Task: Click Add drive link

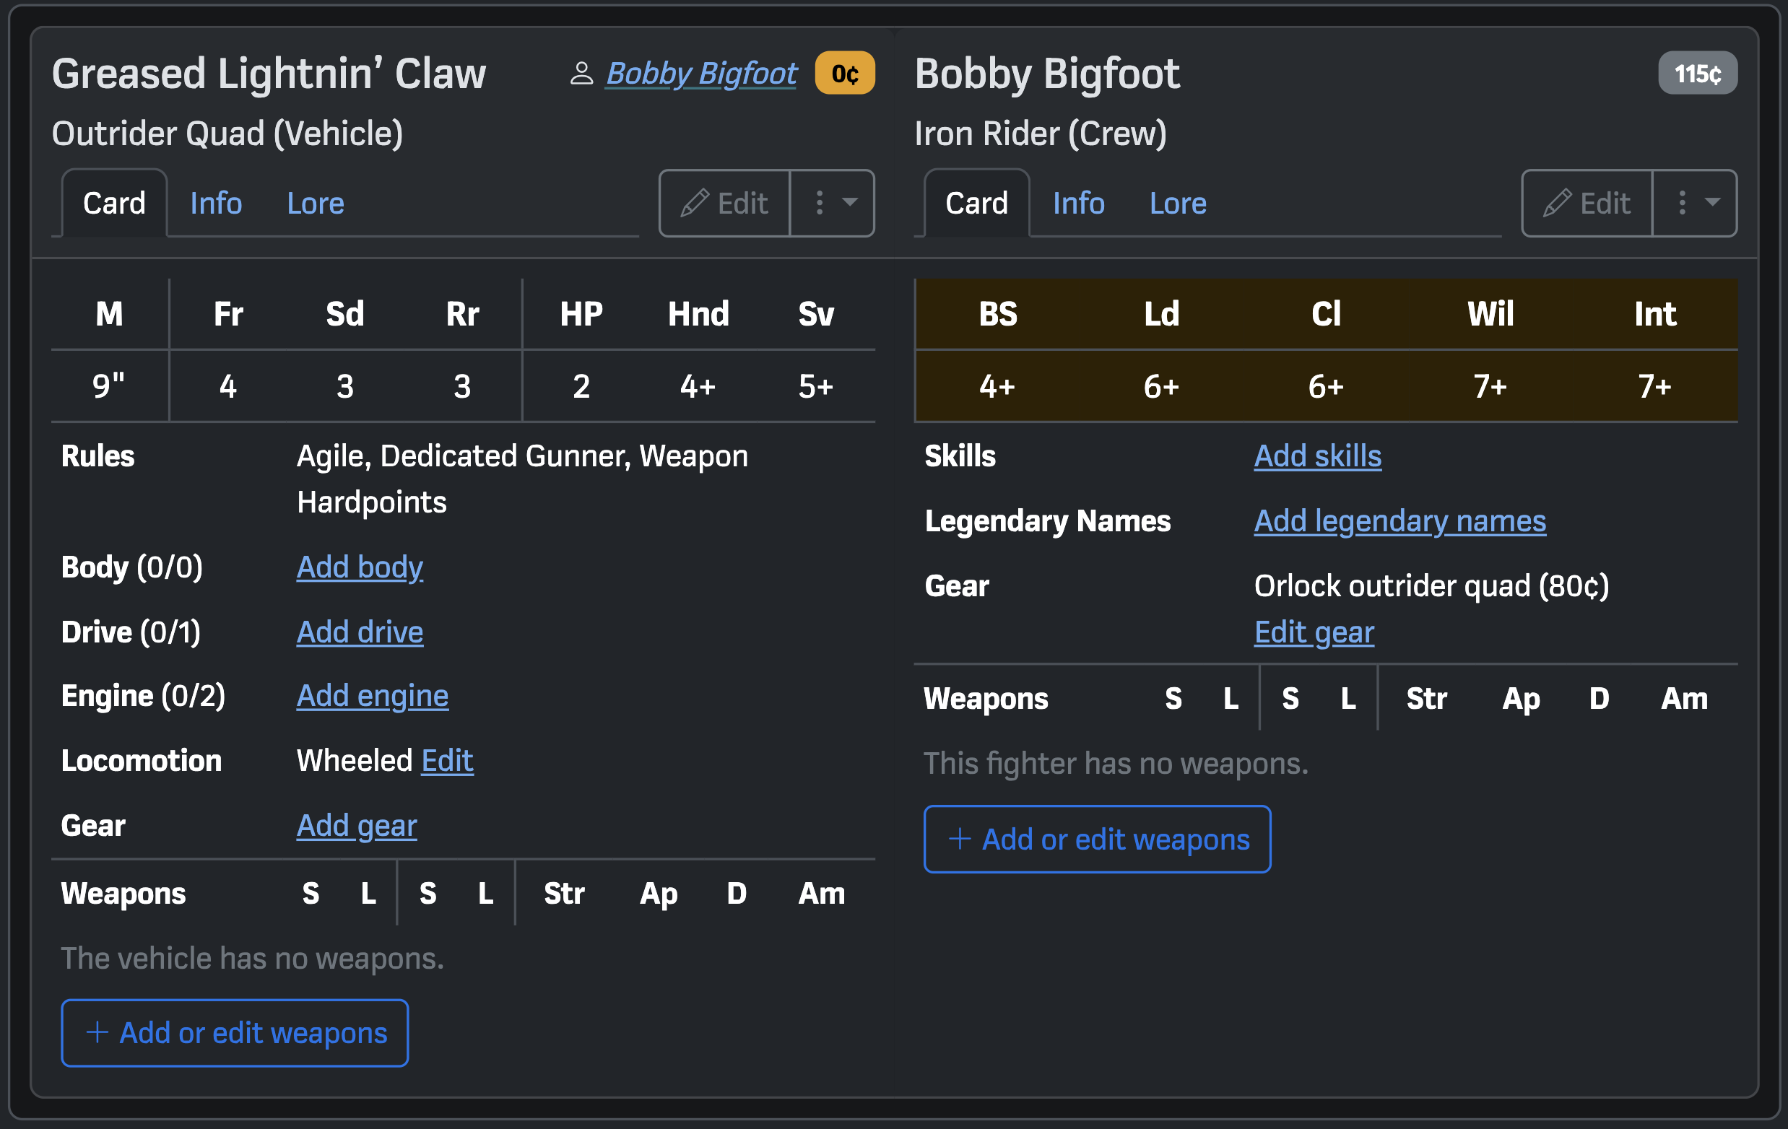Action: click(x=360, y=632)
